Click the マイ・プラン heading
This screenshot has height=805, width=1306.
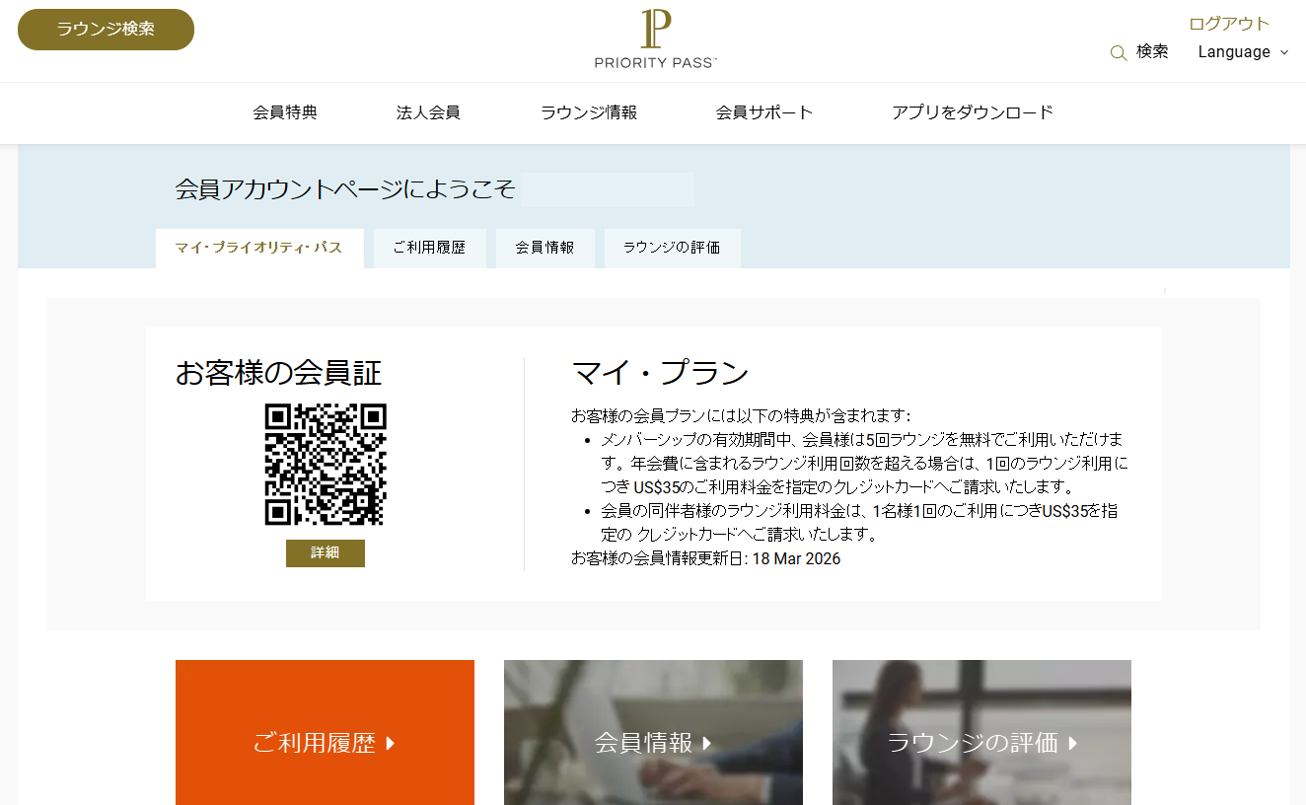pyautogui.click(x=661, y=373)
